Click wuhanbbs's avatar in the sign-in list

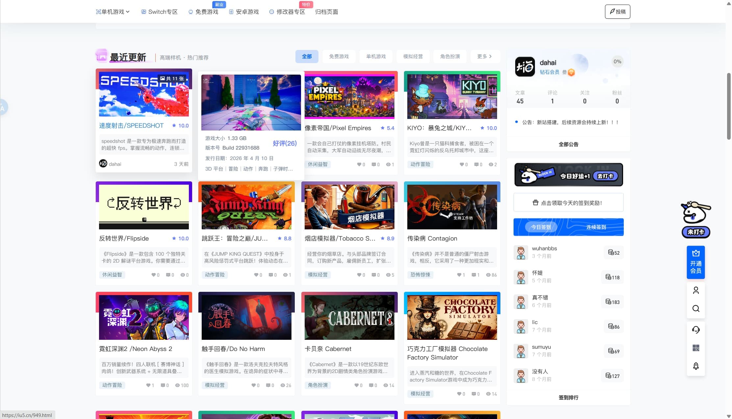click(x=521, y=252)
